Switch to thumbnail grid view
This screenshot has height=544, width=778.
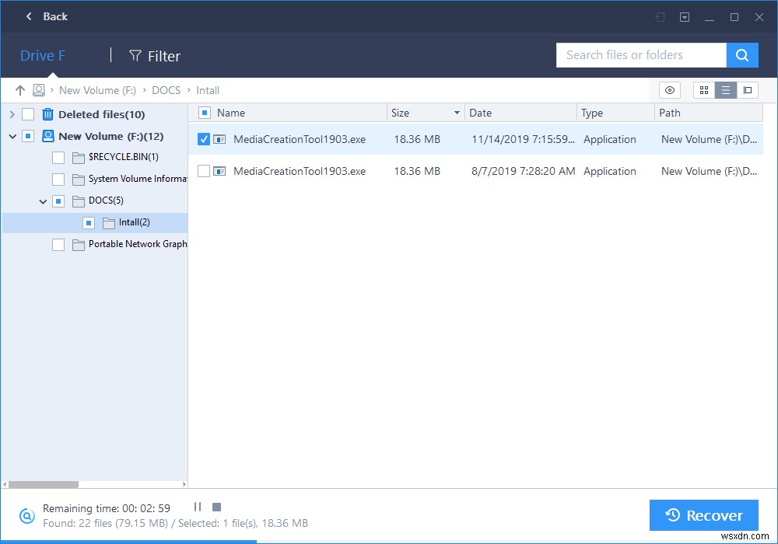703,90
